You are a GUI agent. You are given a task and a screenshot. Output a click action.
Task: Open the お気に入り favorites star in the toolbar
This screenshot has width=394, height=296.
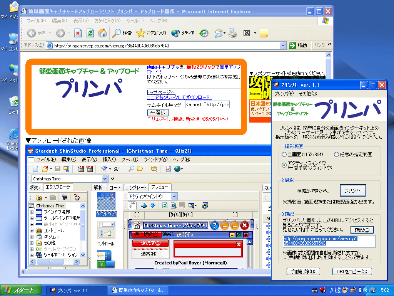[x=151, y=33]
